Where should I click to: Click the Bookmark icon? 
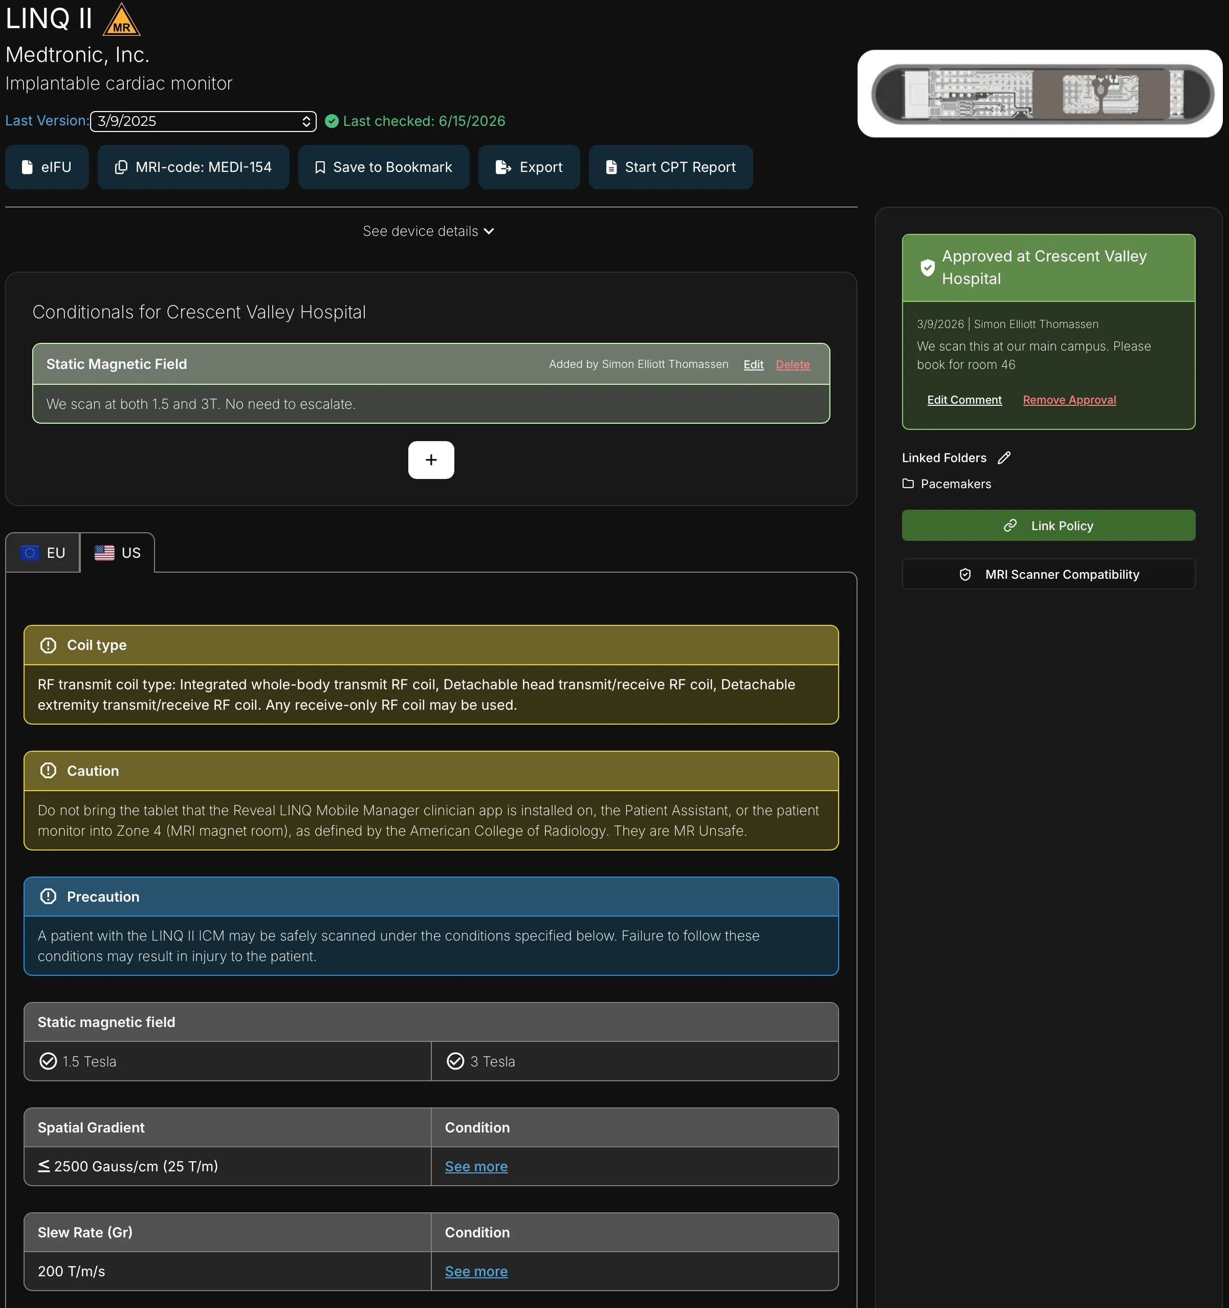320,167
